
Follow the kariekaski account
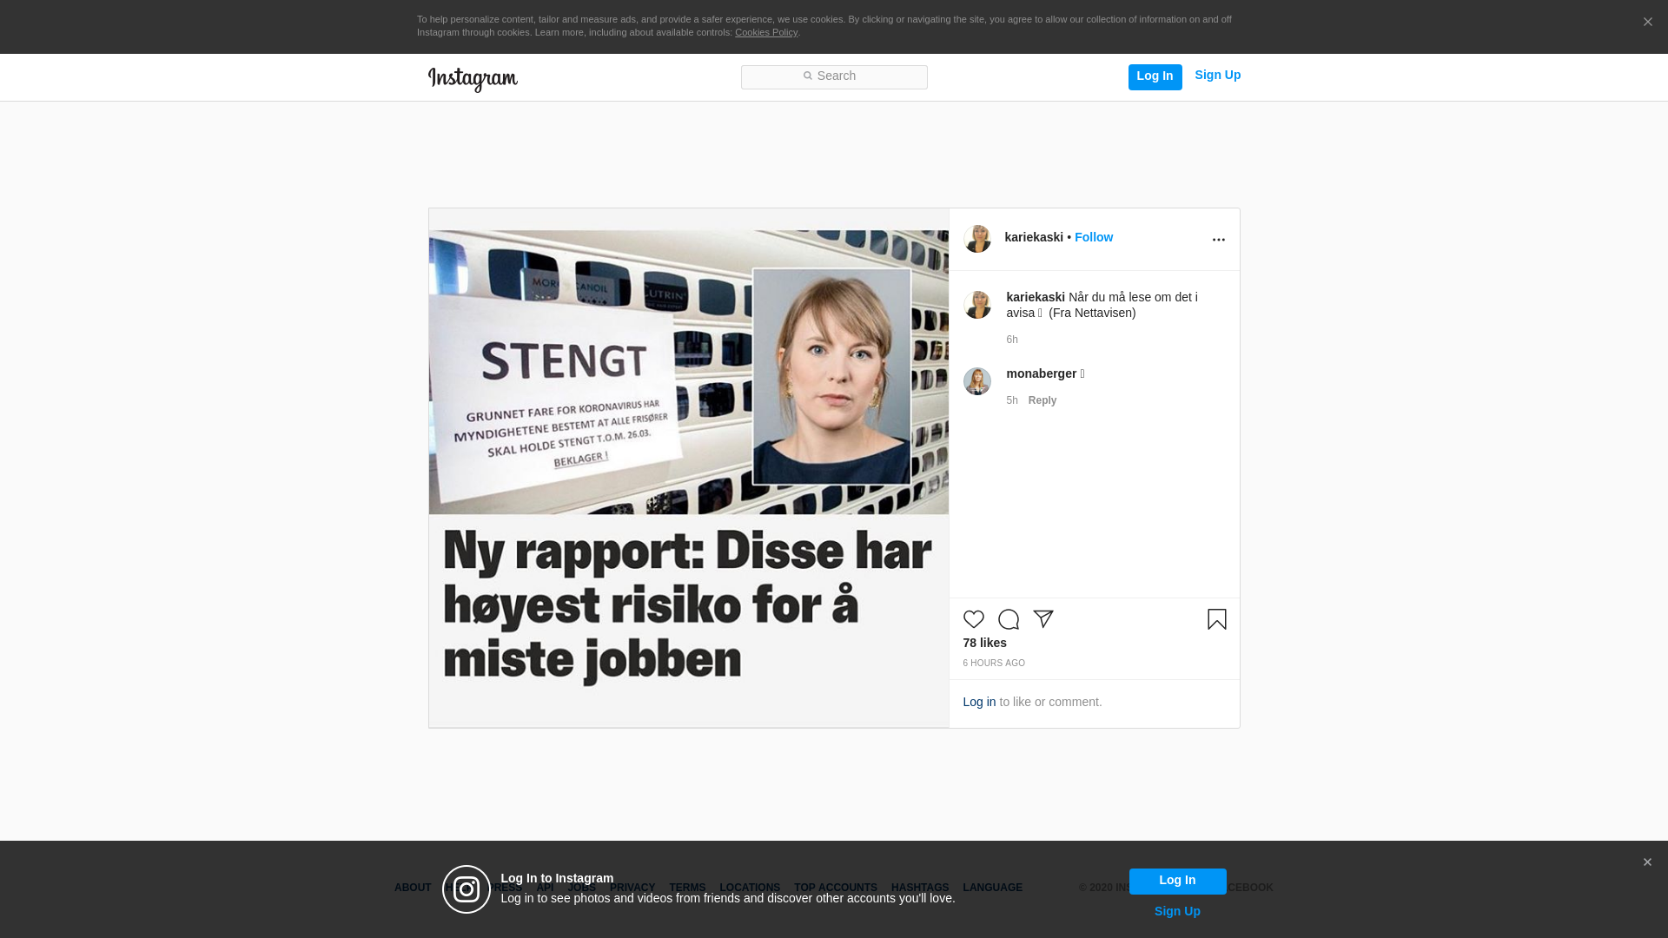coord(1093,237)
